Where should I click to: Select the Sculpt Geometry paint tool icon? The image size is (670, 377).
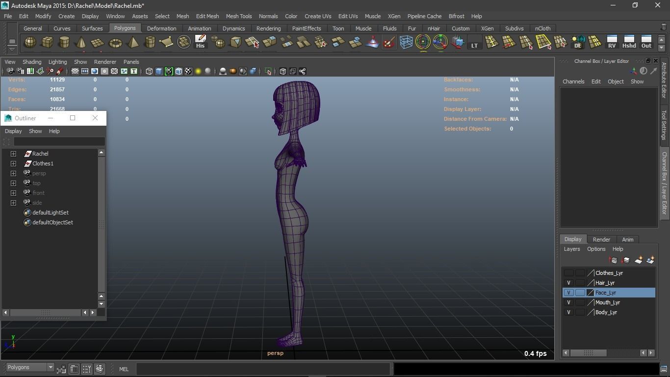(x=389, y=42)
